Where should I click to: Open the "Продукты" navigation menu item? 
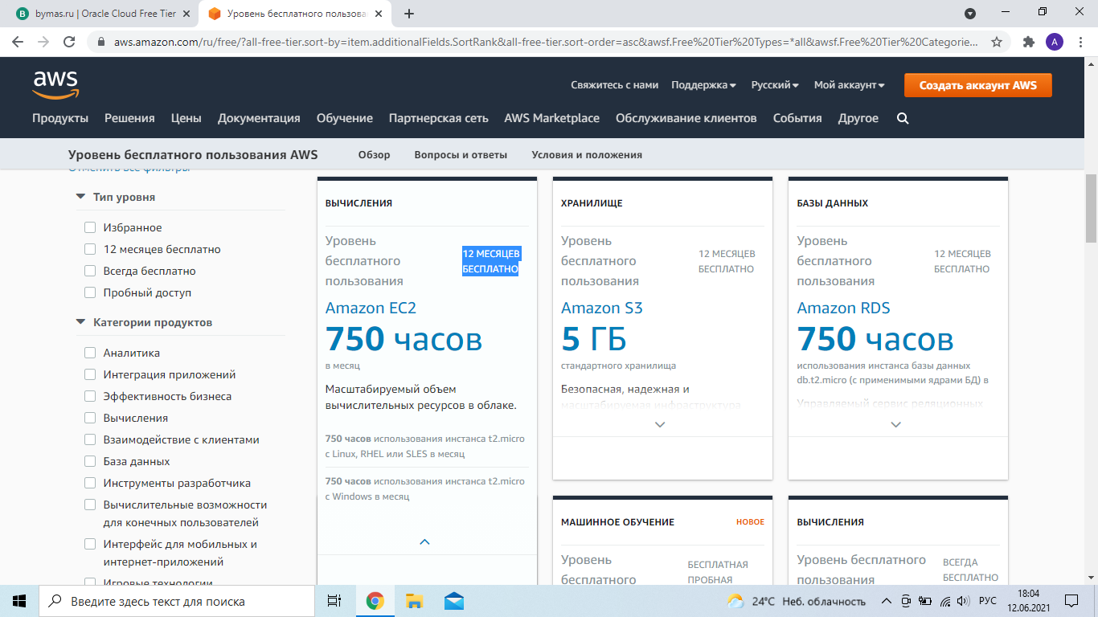(x=60, y=118)
